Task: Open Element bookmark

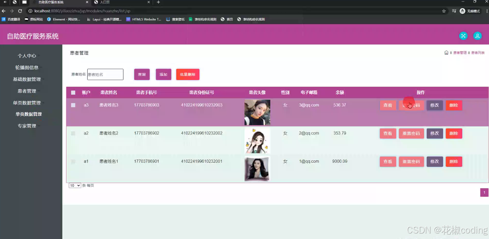Action: [x=63, y=19]
